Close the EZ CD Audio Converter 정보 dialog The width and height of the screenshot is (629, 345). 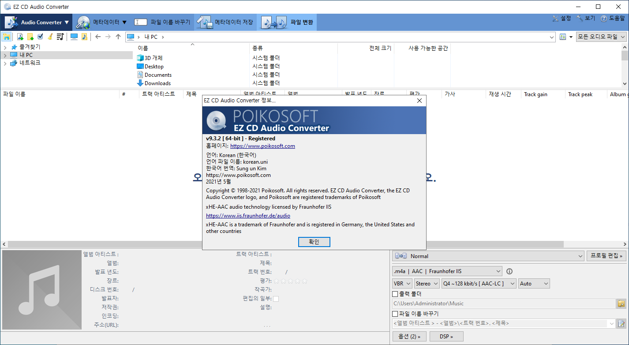[x=419, y=101]
